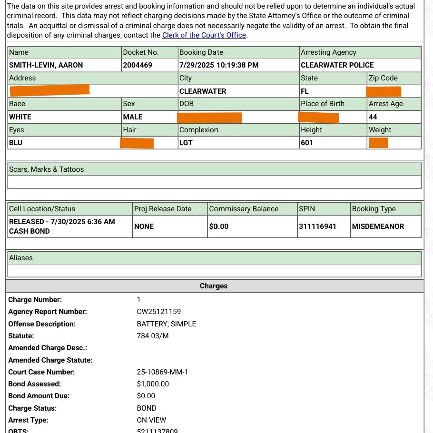Click the Bond Assessed amount $1,000.00
Screen dimensions: 433x433
tap(153, 384)
